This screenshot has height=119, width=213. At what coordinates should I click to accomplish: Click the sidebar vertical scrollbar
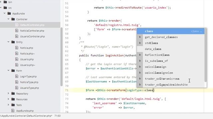(61, 57)
